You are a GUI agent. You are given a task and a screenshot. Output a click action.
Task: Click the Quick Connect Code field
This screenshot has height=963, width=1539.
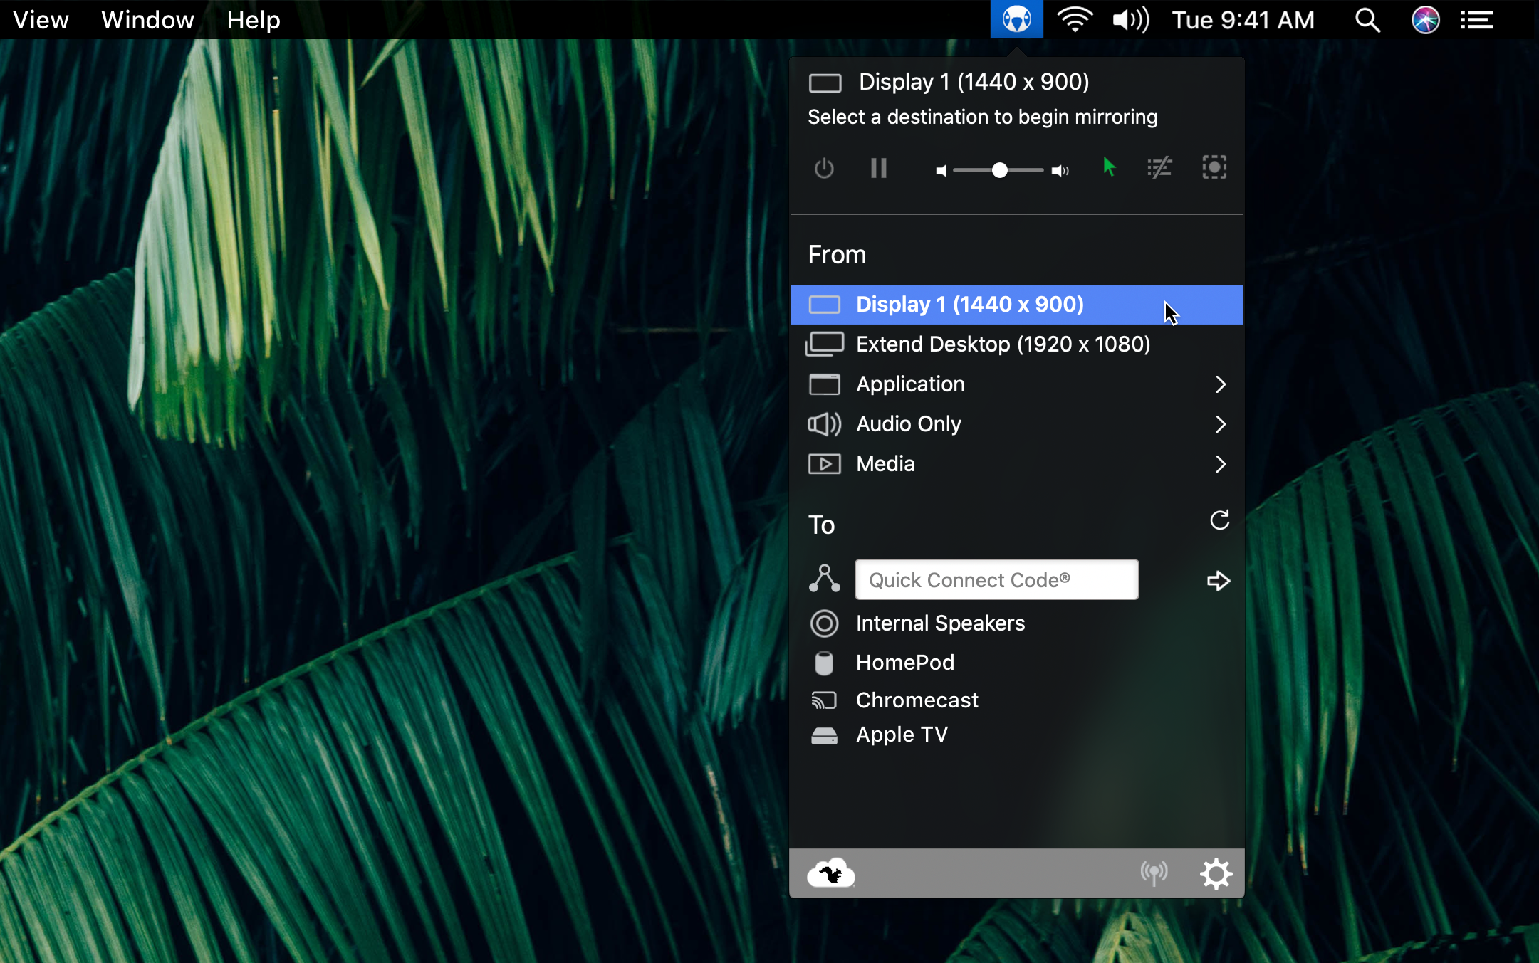996,580
